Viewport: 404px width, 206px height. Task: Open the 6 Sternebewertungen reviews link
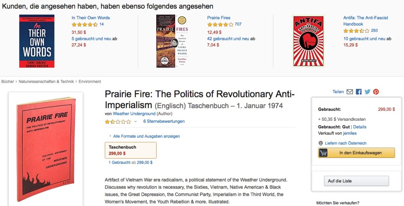point(164,121)
